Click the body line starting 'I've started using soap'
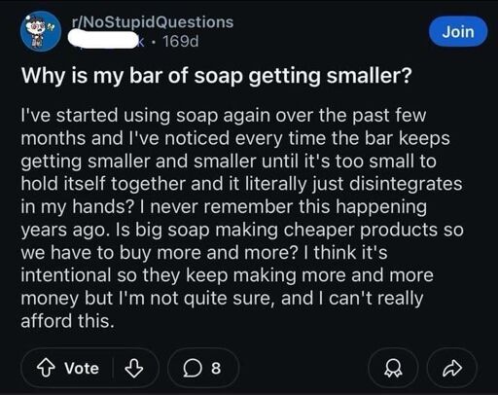Viewport: 498px width, 395px height. coord(224,116)
